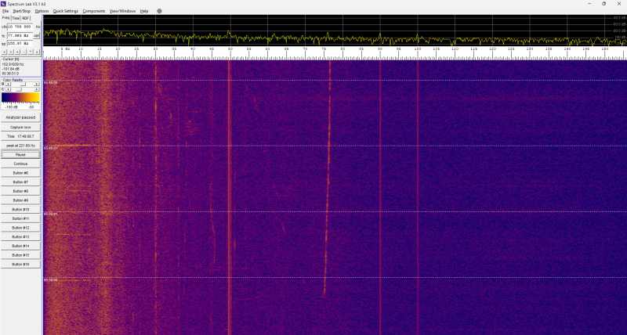Click the Time 17:49 button
The image size is (627, 335).
(x=20, y=136)
